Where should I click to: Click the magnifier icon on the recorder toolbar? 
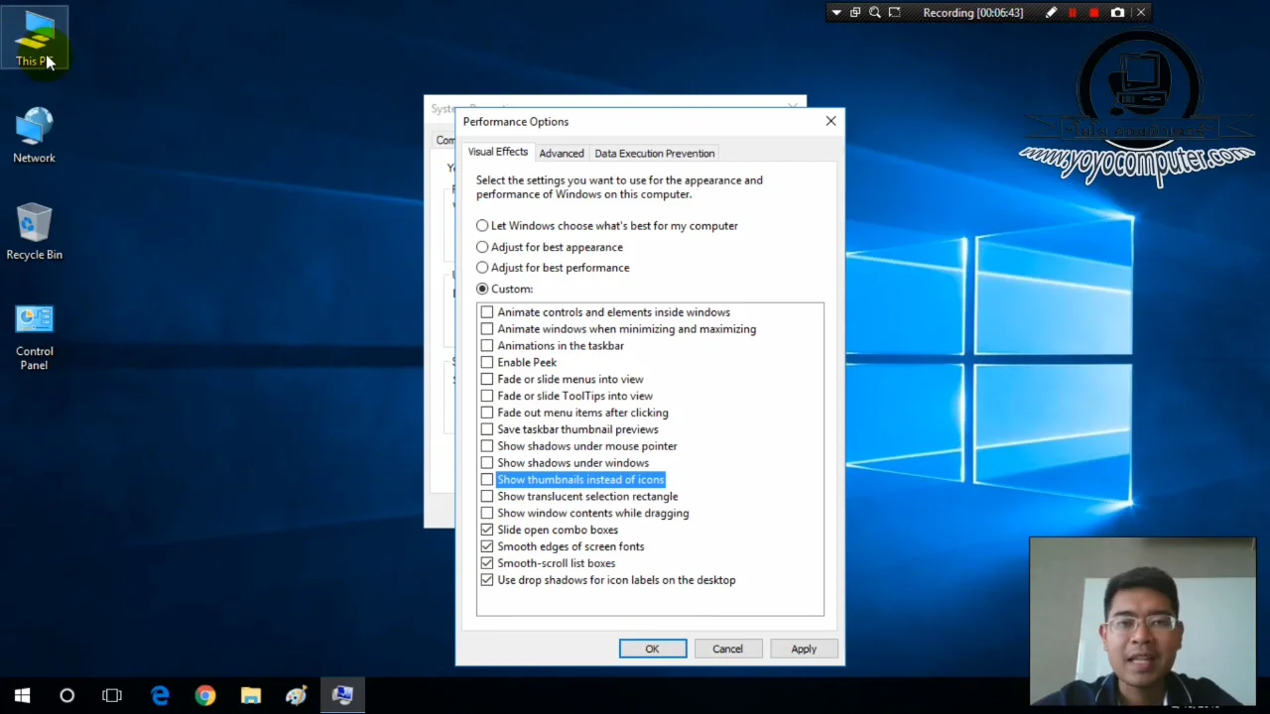[874, 12]
